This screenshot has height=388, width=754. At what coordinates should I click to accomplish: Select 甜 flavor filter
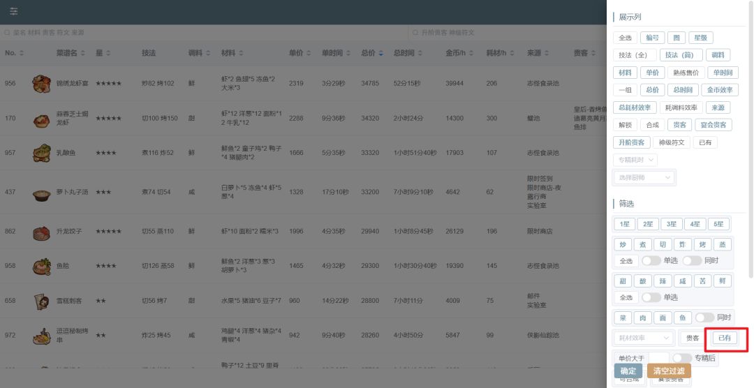coord(623,281)
